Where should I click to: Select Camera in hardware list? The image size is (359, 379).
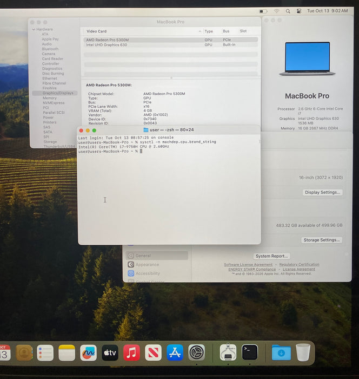pos(49,54)
